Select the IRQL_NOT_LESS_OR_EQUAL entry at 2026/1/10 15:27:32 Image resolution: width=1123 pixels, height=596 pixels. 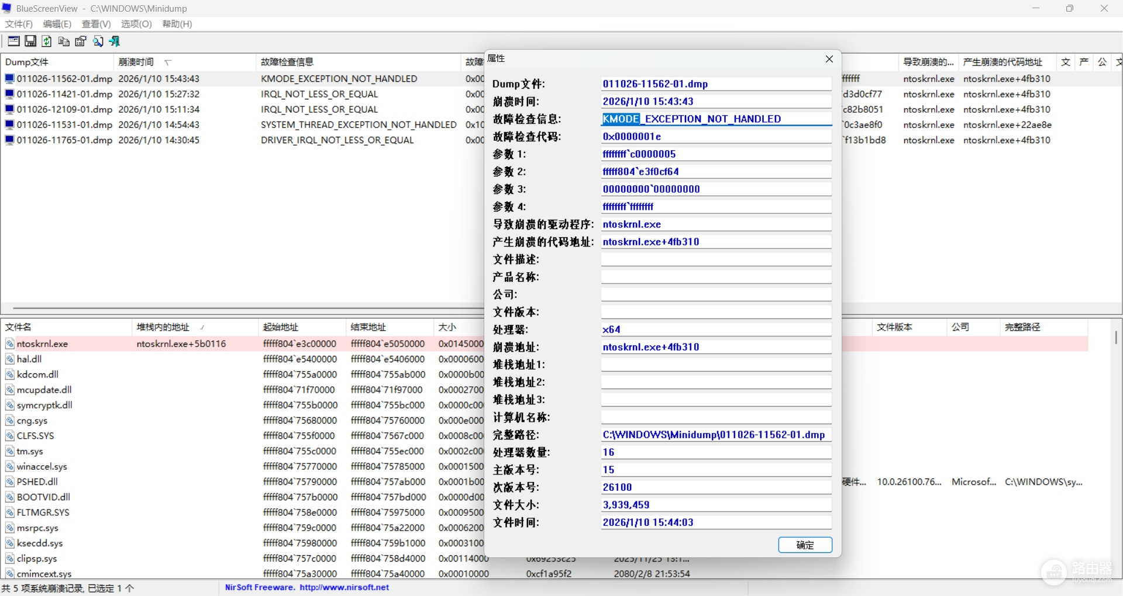(x=319, y=94)
